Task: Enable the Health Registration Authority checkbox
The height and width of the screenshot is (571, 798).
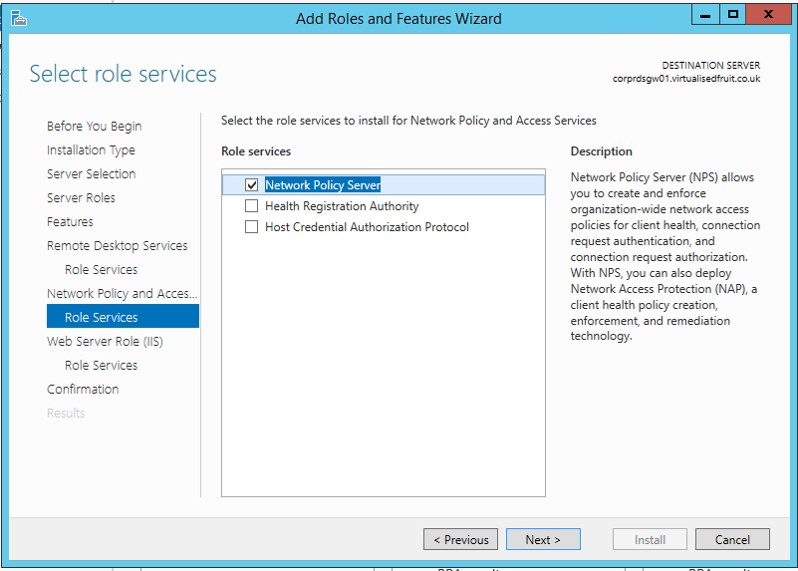Action: tap(251, 206)
